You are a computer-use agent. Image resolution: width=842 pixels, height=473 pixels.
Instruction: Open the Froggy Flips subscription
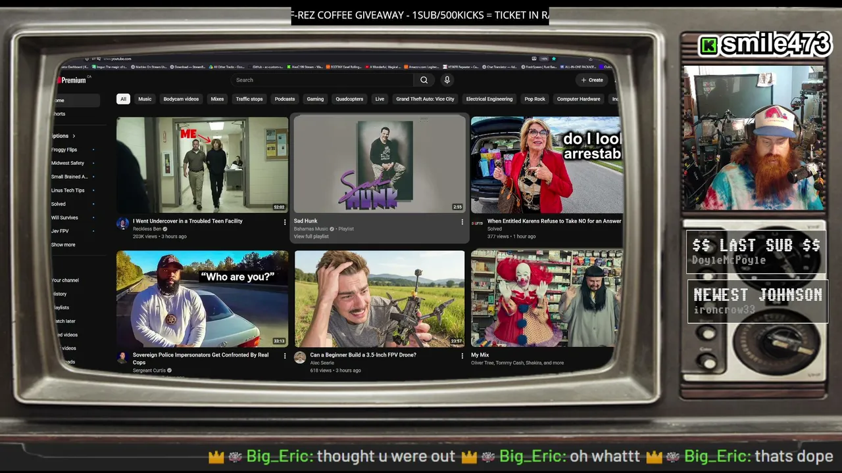pyautogui.click(x=64, y=150)
